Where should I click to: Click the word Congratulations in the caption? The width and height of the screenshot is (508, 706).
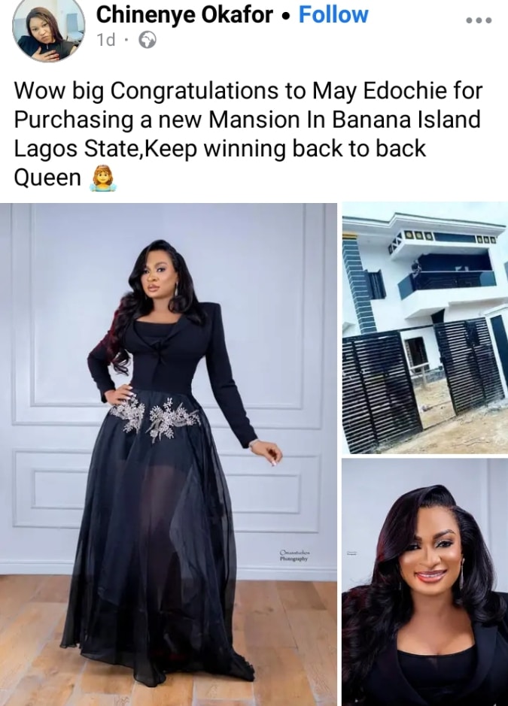[x=194, y=92]
